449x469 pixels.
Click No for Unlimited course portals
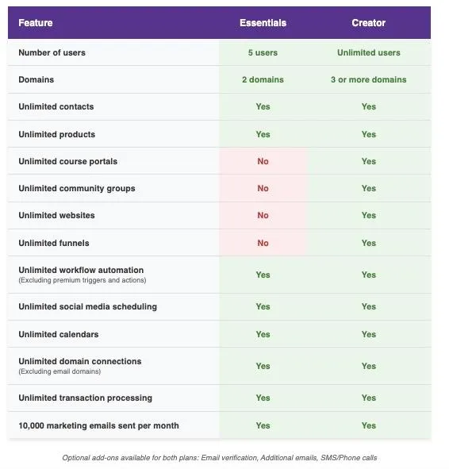pos(263,161)
